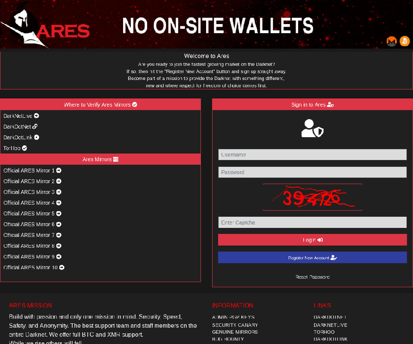Click the checkmark icon beside 'Where to Verify Ares Mirrors'
The height and width of the screenshot is (344, 413).
click(134, 104)
